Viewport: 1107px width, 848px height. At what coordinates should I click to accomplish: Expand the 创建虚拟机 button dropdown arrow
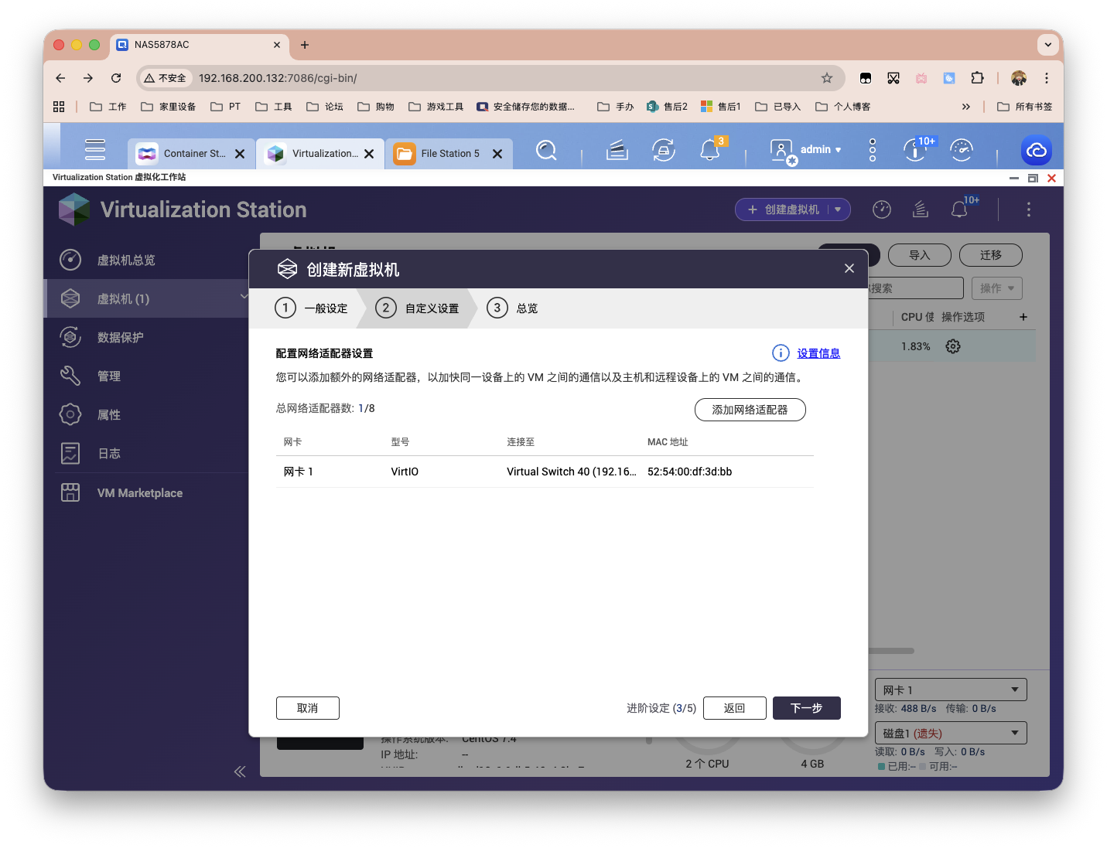click(x=838, y=209)
